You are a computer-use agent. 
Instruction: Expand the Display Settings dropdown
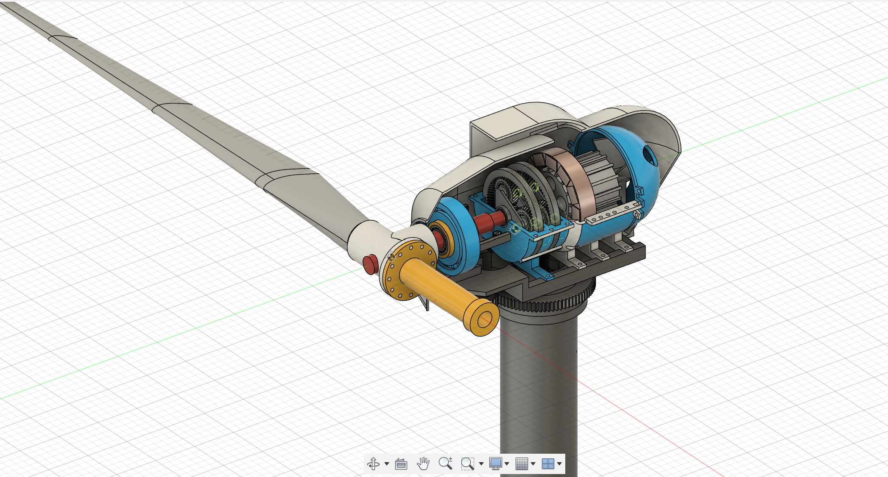click(507, 464)
